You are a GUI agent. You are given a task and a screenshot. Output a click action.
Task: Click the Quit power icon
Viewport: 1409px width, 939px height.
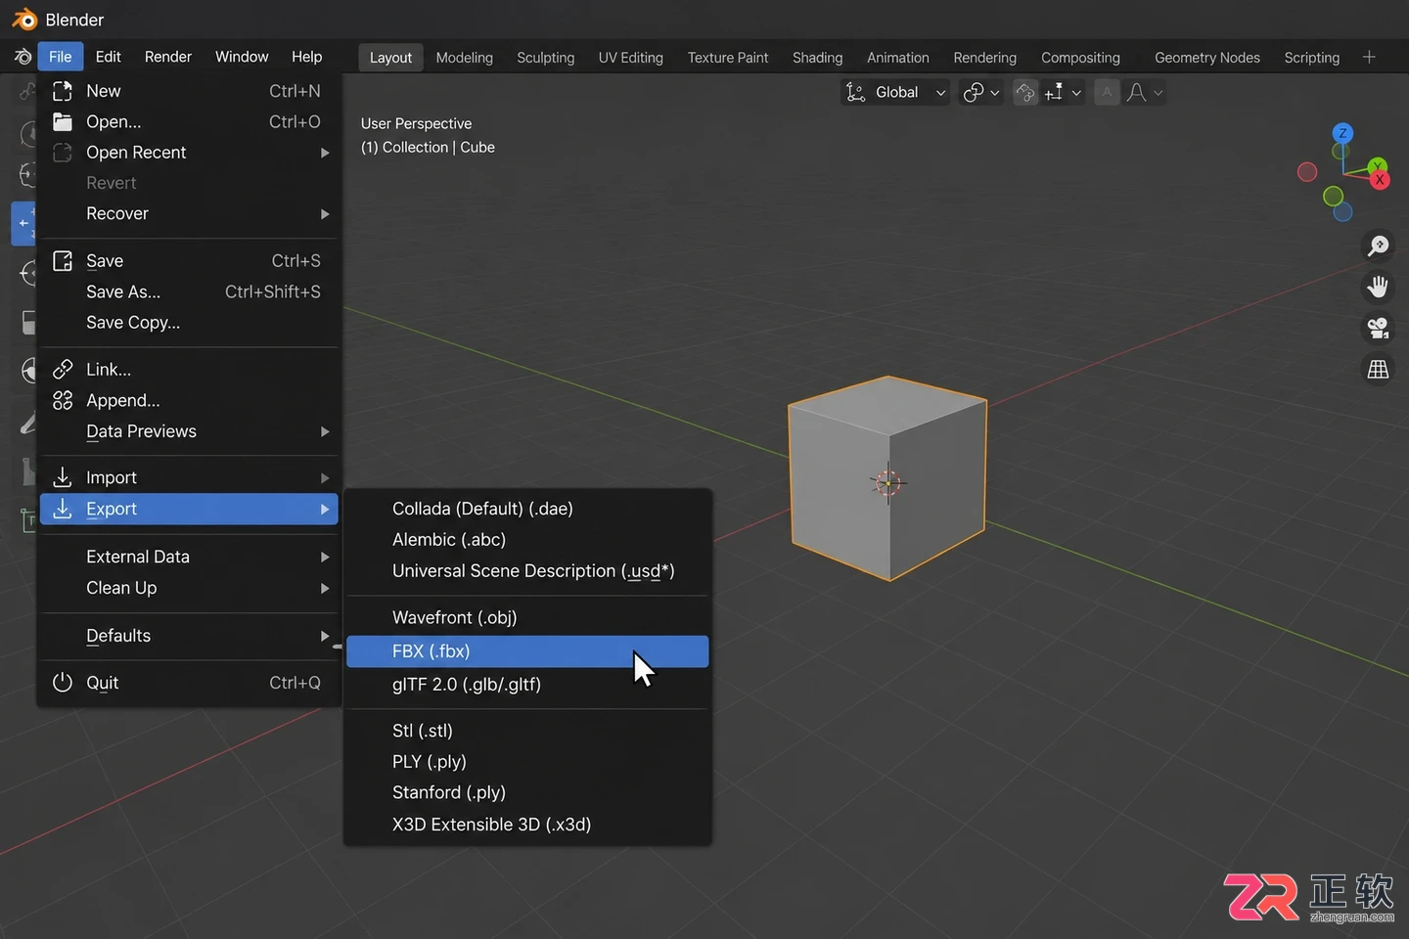(x=63, y=683)
